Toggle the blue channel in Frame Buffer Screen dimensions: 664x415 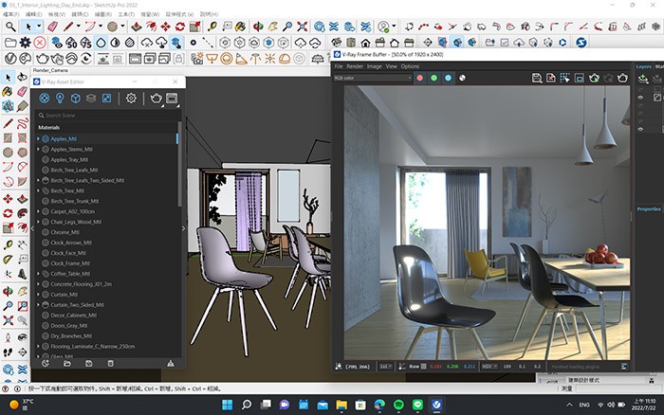click(x=449, y=78)
